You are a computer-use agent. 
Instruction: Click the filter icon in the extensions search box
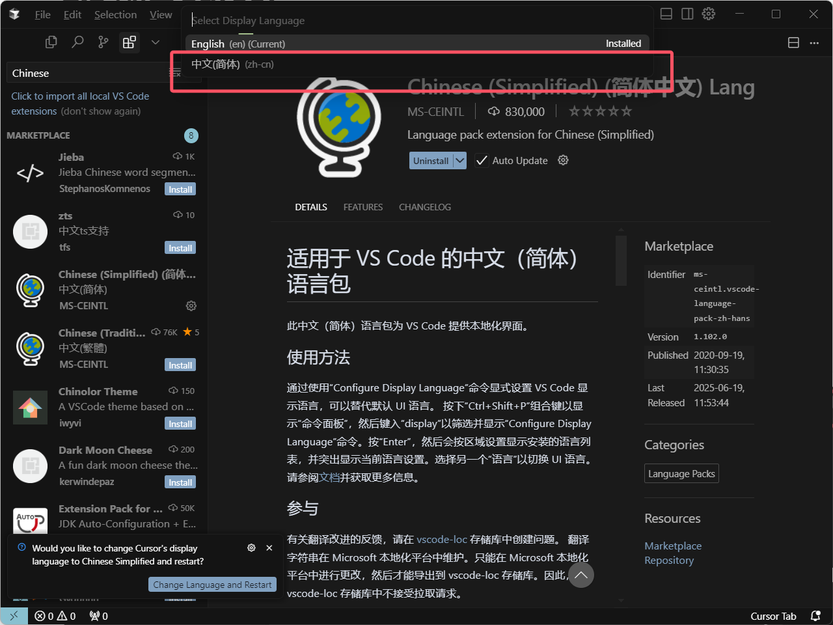(x=174, y=73)
